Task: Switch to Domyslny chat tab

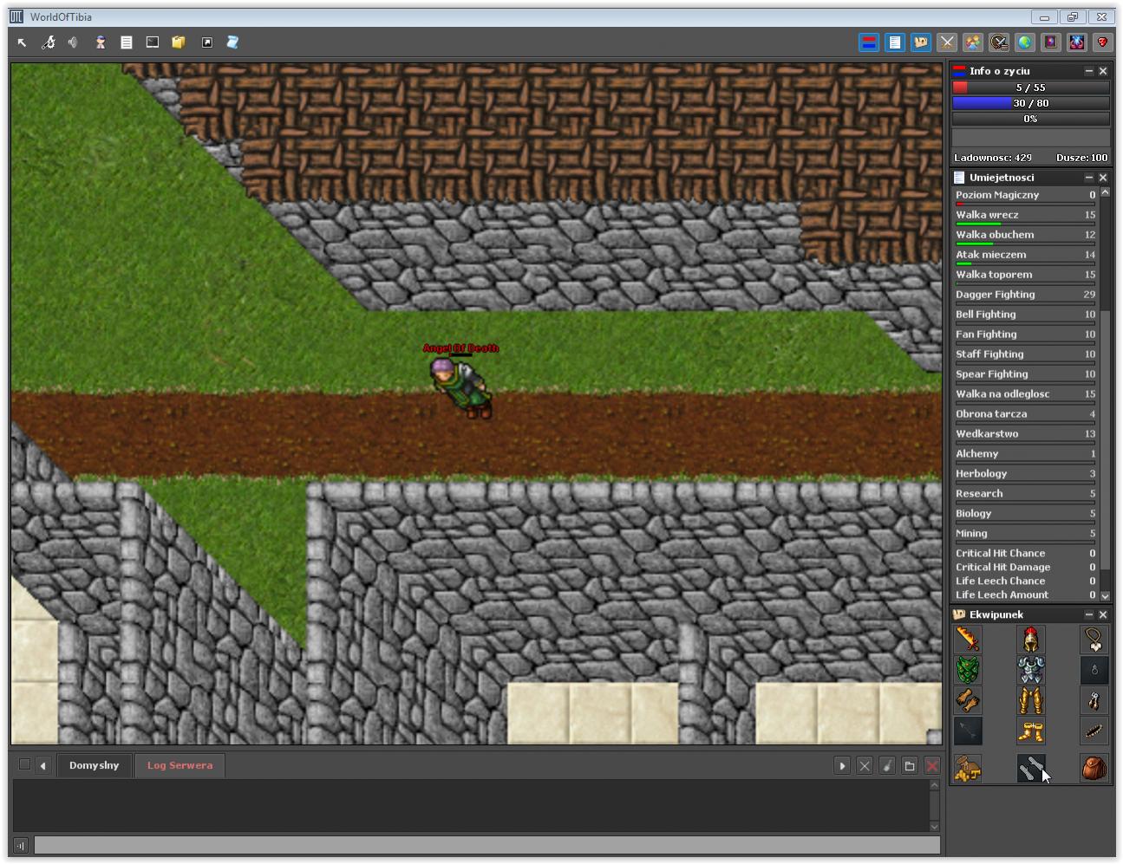Action: pos(95,765)
